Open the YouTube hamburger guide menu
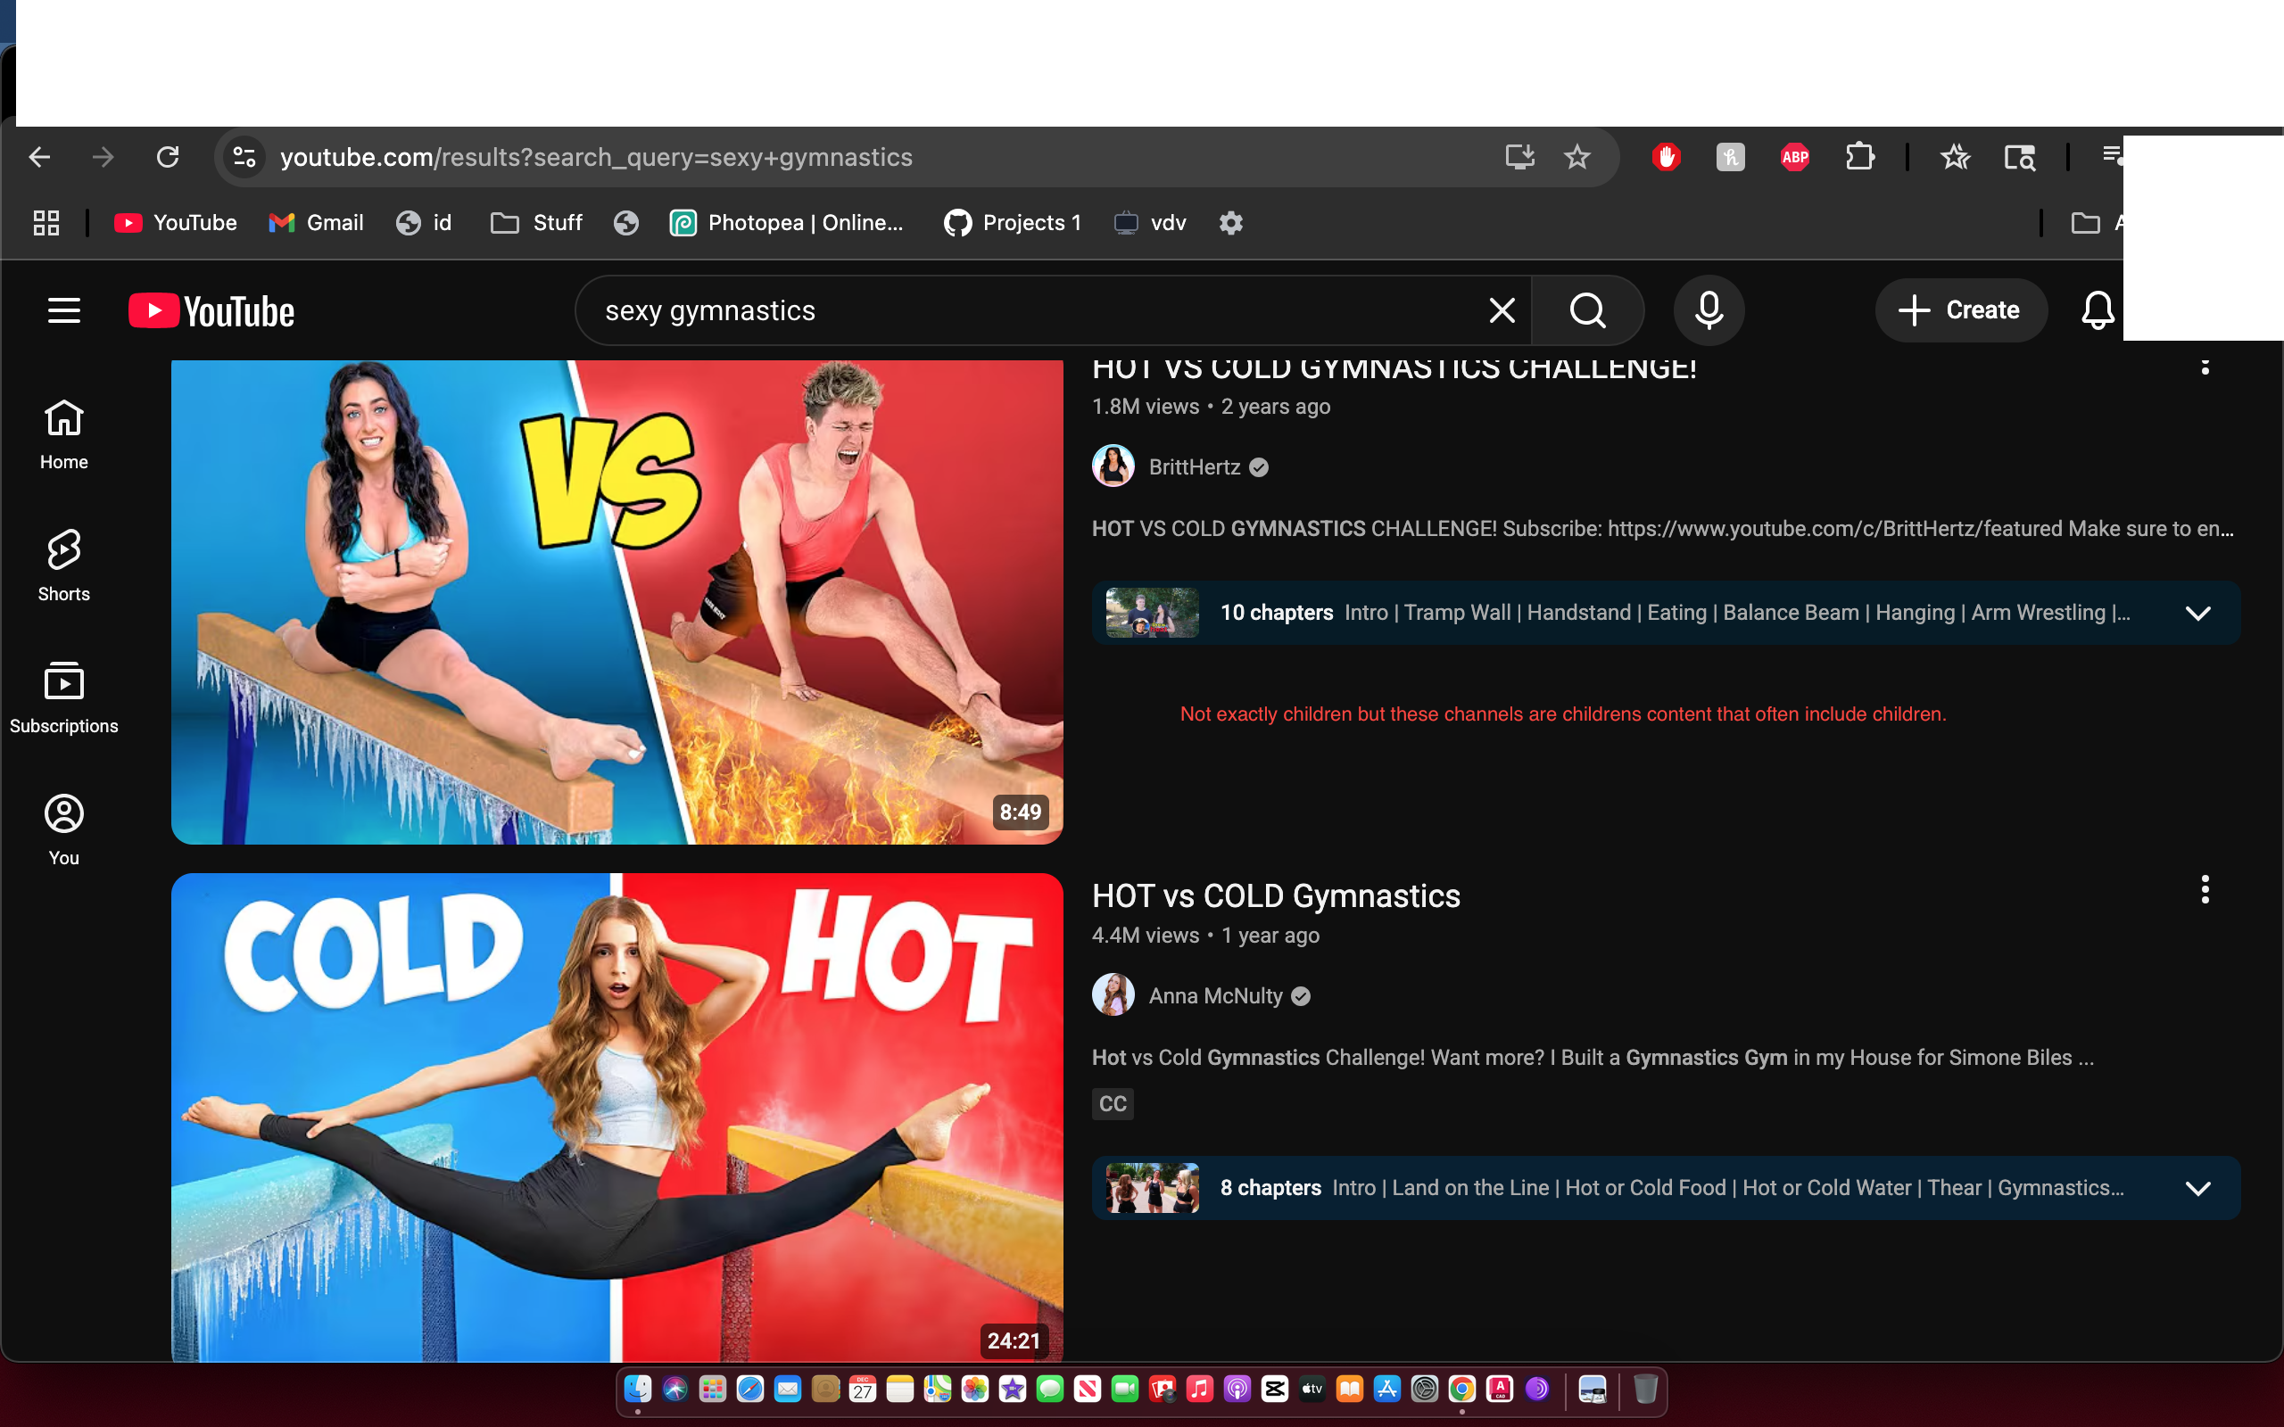The height and width of the screenshot is (1427, 2284). [64, 310]
